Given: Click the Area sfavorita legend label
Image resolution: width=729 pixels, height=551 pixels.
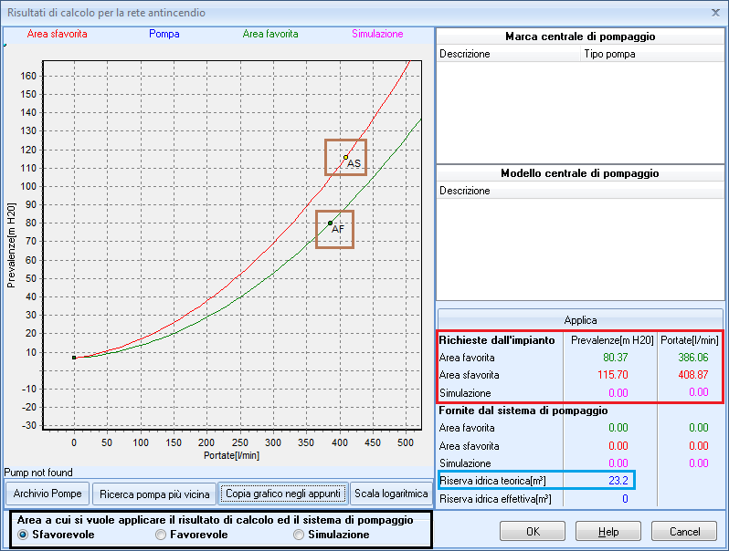Looking at the screenshot, I should [58, 34].
